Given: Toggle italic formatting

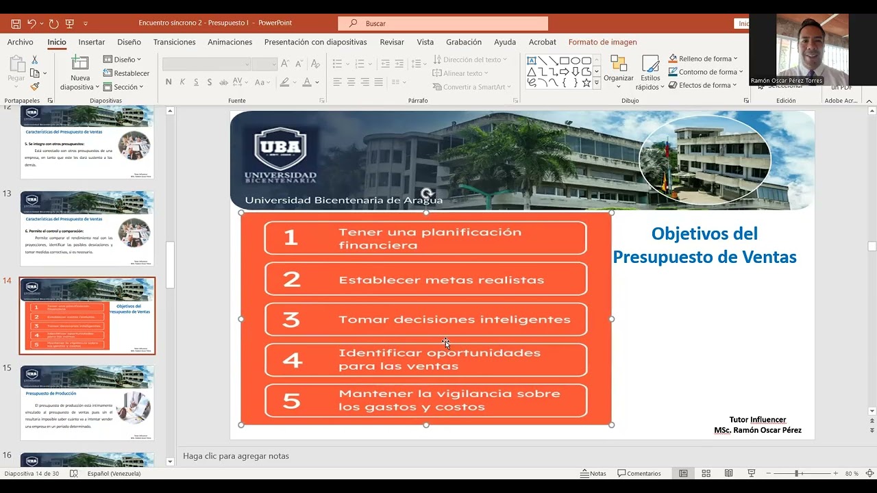Looking at the screenshot, I should [x=182, y=82].
